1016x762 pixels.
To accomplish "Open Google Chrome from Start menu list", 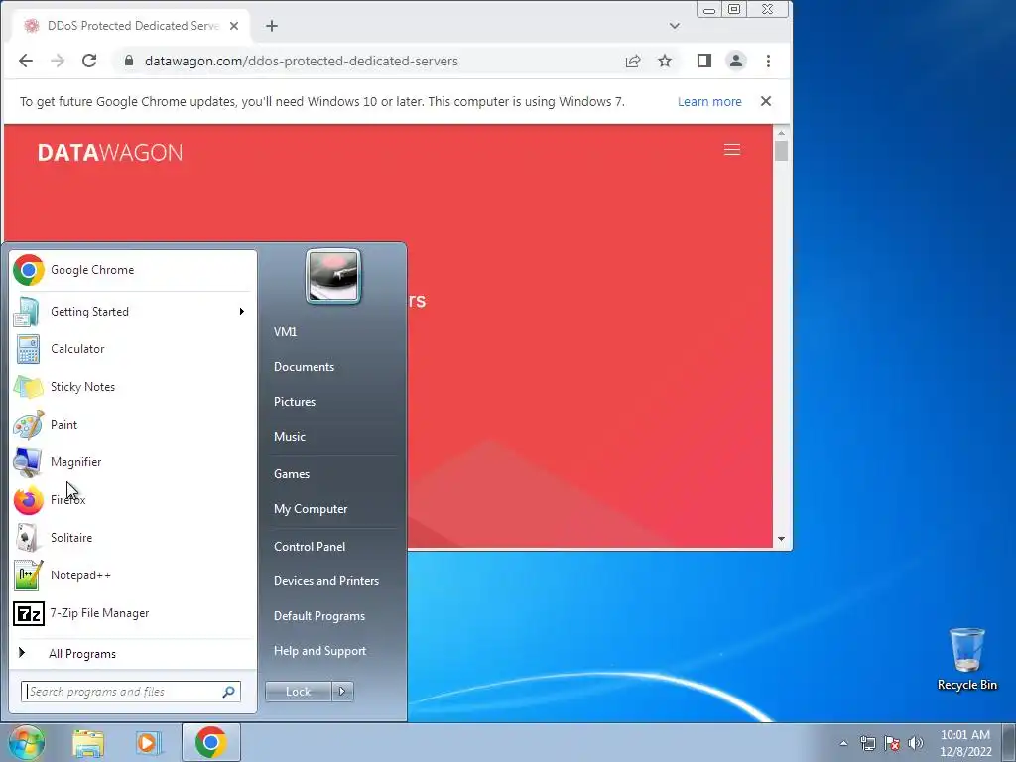I will point(133,270).
